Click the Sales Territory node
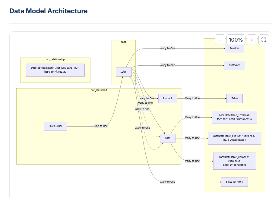The image size is (275, 198). pyautogui.click(x=234, y=182)
